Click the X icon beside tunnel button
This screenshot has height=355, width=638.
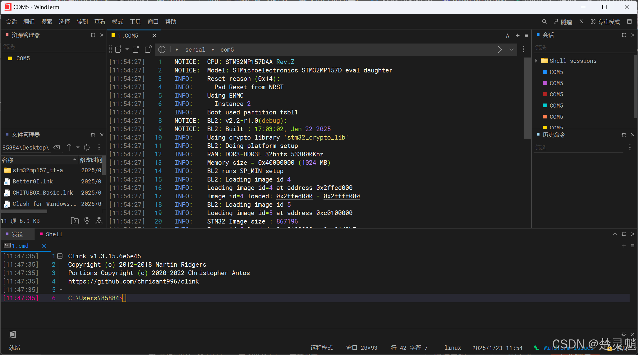click(581, 21)
